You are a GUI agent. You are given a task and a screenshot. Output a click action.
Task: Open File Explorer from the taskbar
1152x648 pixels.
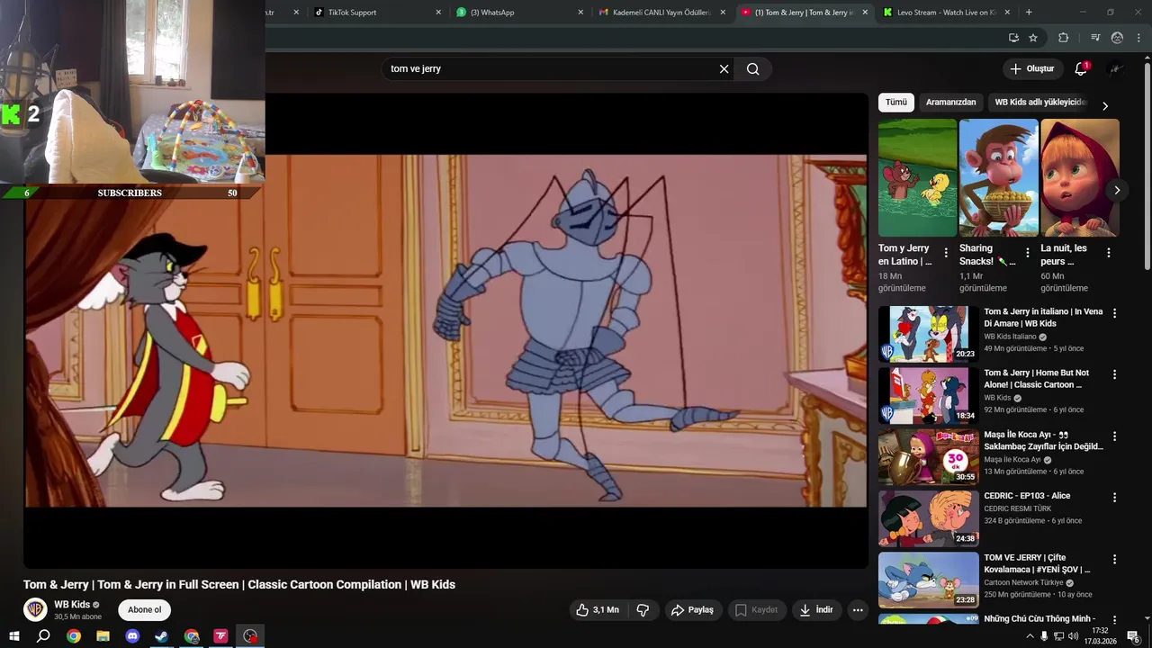point(103,636)
